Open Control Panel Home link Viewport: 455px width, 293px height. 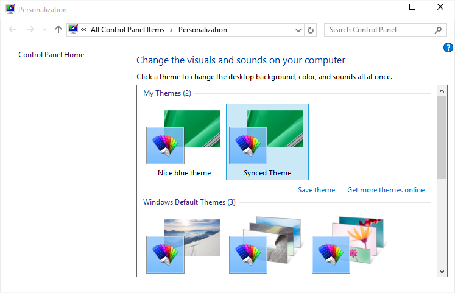pyautogui.click(x=51, y=55)
